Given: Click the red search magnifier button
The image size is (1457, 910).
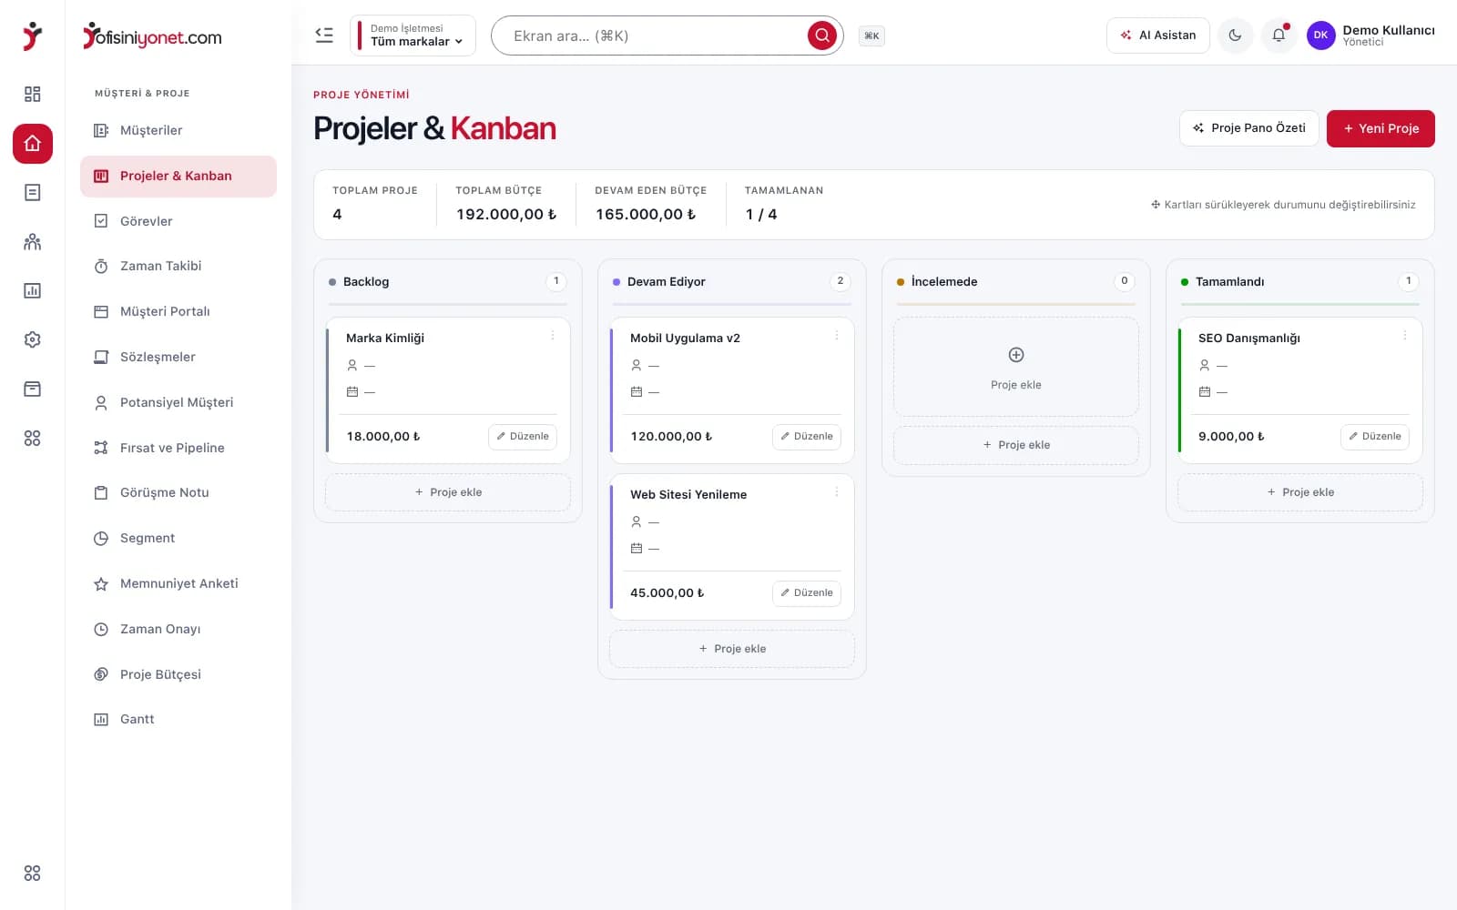Looking at the screenshot, I should click(822, 35).
